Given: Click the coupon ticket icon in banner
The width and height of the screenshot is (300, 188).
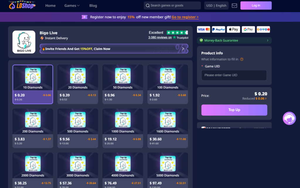Looking at the screenshot, I should click(x=85, y=17).
